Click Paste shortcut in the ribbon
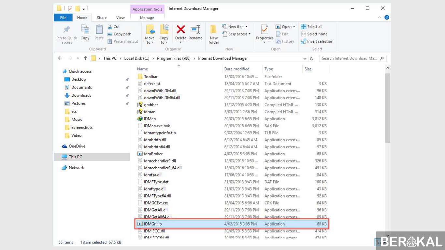The height and width of the screenshot is (250, 445). pyautogui.click(x=123, y=41)
